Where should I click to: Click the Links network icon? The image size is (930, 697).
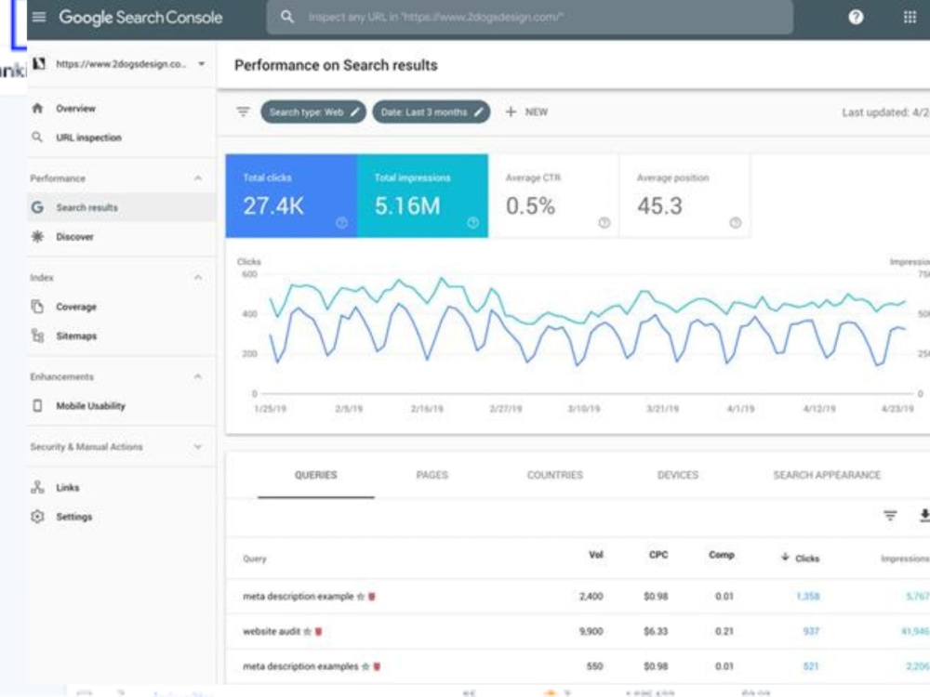pos(37,487)
